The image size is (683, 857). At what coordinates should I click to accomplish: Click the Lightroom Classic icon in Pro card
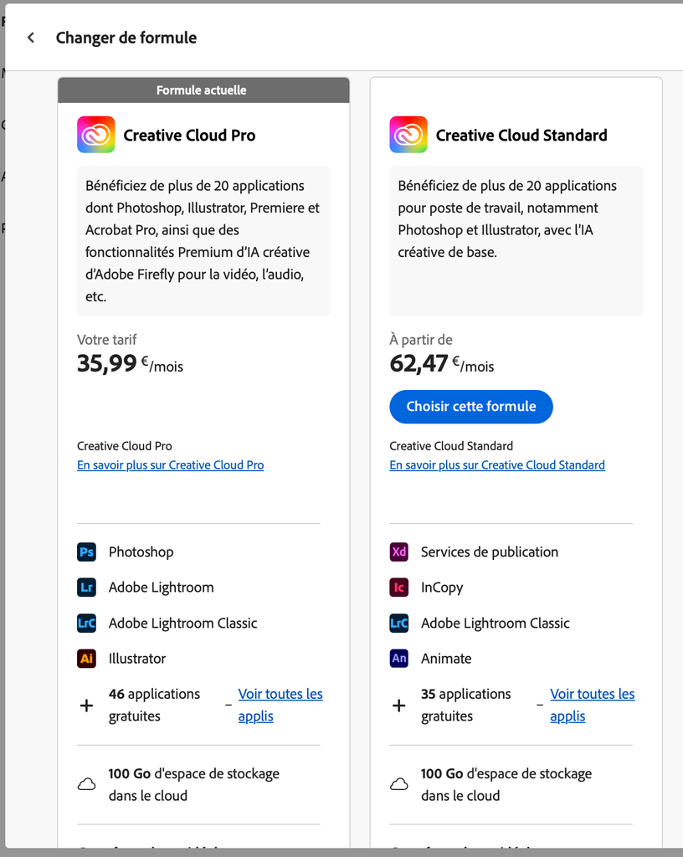pyautogui.click(x=86, y=623)
